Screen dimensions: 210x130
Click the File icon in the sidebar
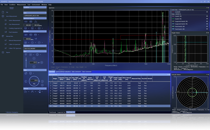3,12
